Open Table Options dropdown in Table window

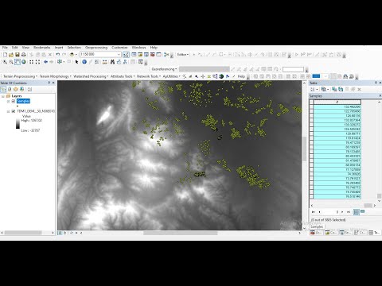[x=314, y=90]
